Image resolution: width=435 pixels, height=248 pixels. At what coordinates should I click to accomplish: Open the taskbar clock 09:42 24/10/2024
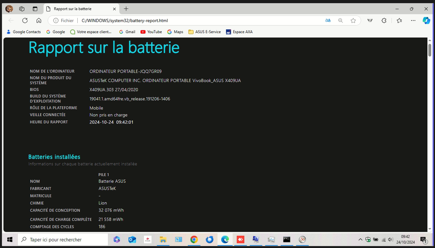[405, 240]
